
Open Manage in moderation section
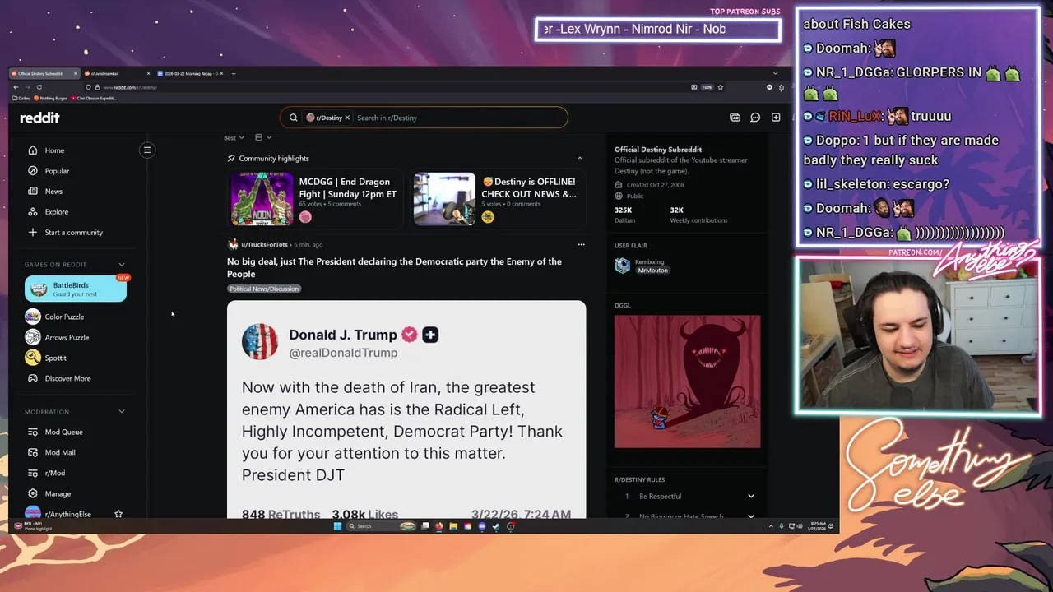click(x=49, y=493)
